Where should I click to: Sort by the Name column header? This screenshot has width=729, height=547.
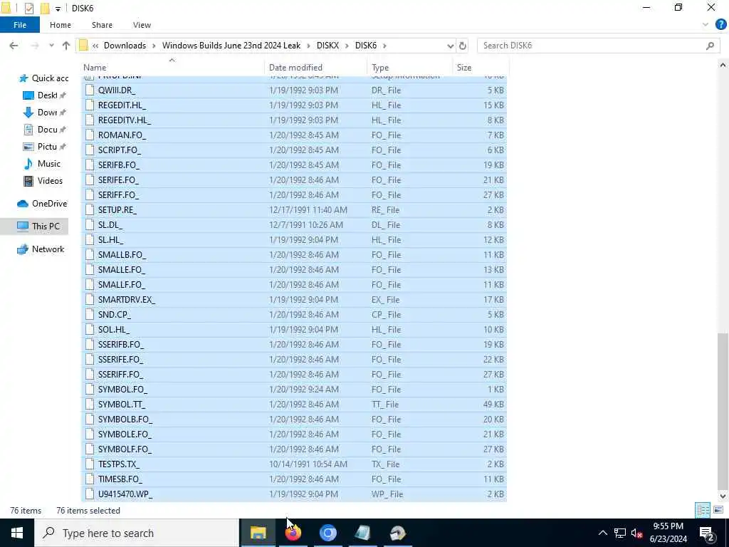[172, 68]
